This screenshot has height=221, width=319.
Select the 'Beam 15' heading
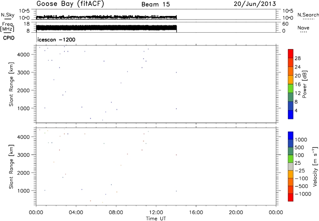coord(156,4)
